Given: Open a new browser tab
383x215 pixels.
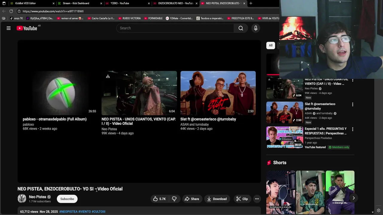Looking at the screenshot, I should [x=251, y=3].
